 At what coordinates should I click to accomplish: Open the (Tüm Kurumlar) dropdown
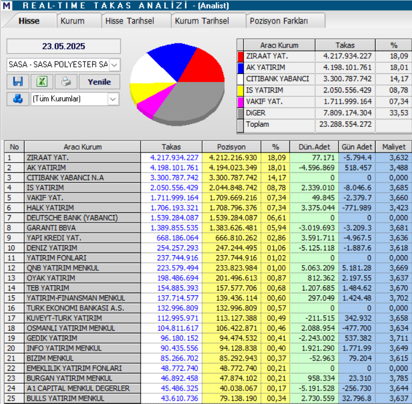[113, 99]
